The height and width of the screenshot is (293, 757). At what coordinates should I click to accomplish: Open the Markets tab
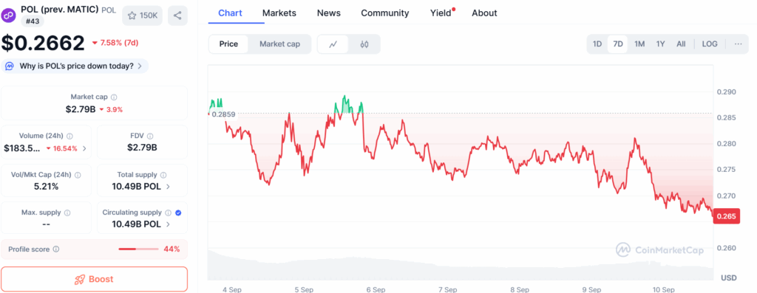[x=279, y=13]
